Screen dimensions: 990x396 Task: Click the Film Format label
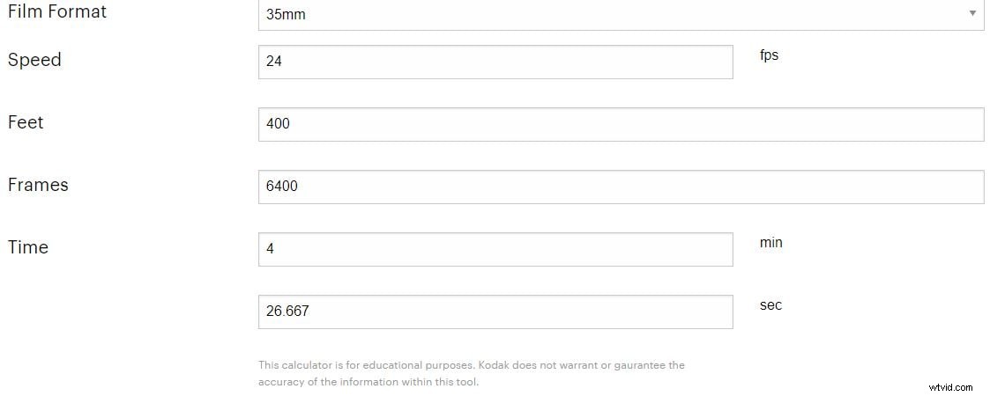[57, 12]
